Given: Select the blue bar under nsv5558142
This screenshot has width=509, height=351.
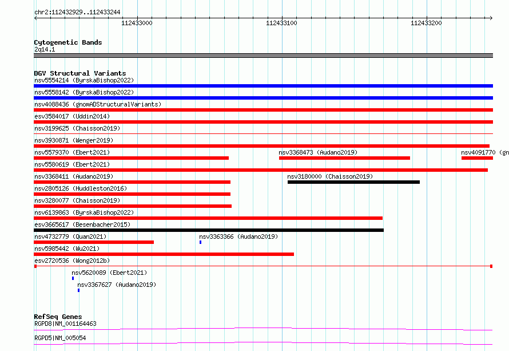Looking at the screenshot, I should click(x=263, y=98).
